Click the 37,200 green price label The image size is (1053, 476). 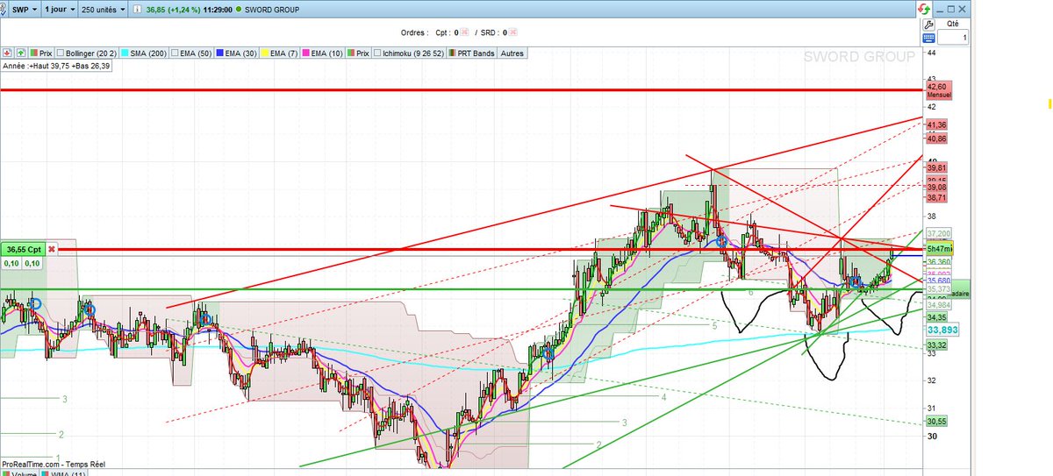pos(939,234)
